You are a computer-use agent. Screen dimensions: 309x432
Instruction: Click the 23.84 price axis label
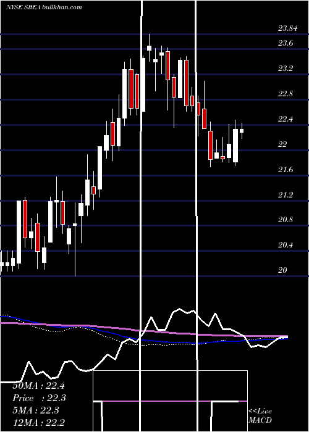288,28
